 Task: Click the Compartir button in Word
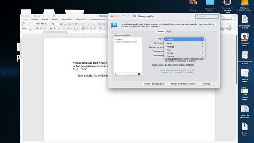tap(227, 19)
